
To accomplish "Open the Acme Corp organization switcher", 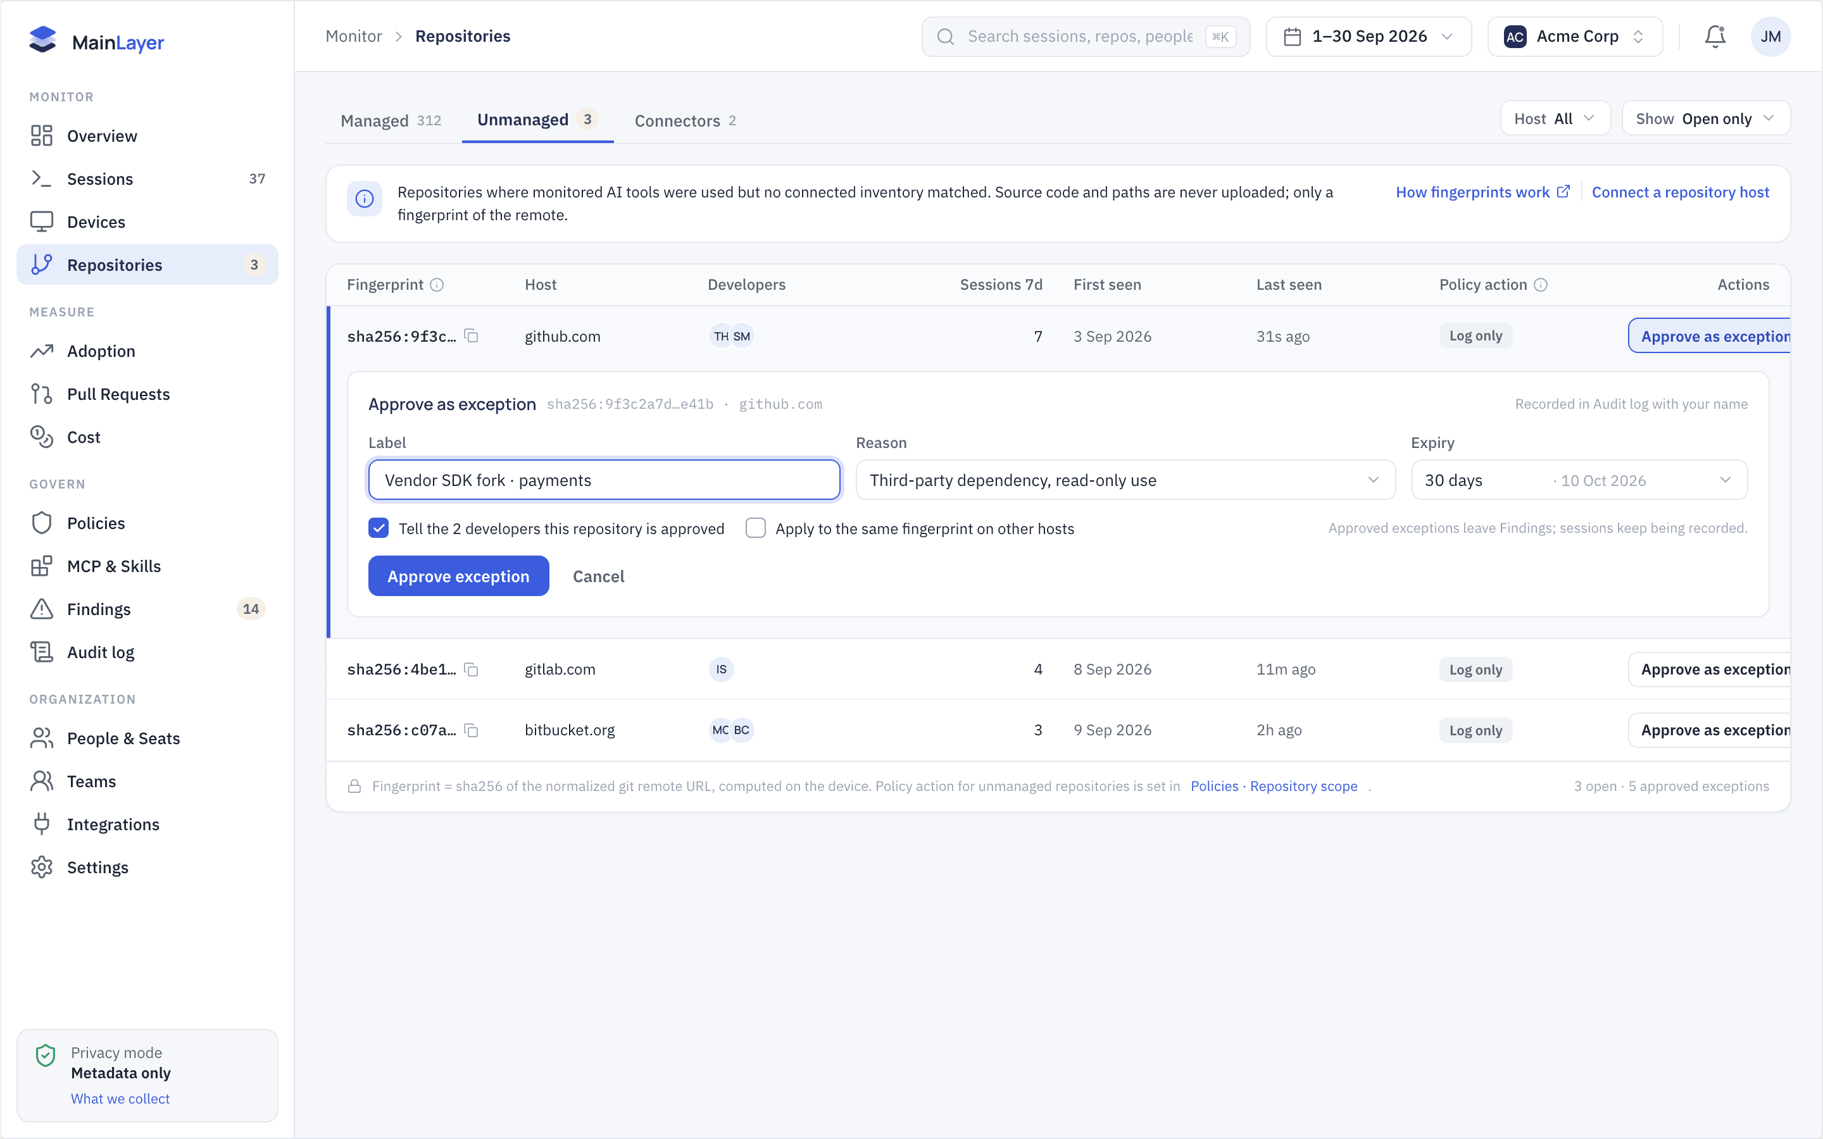I will click(x=1575, y=36).
